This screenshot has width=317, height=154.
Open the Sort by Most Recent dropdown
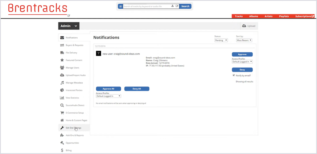(244, 40)
